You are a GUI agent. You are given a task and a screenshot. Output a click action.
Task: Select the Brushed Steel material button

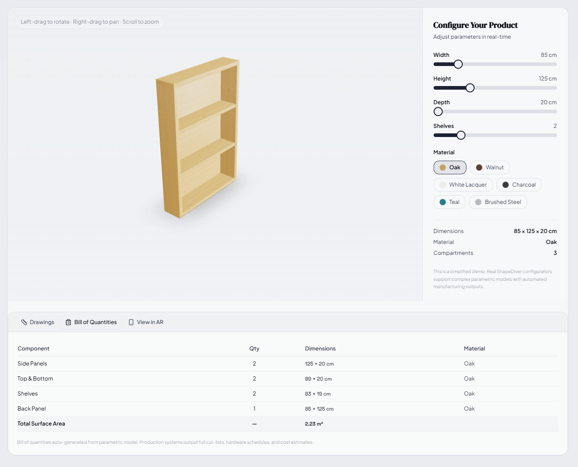498,202
